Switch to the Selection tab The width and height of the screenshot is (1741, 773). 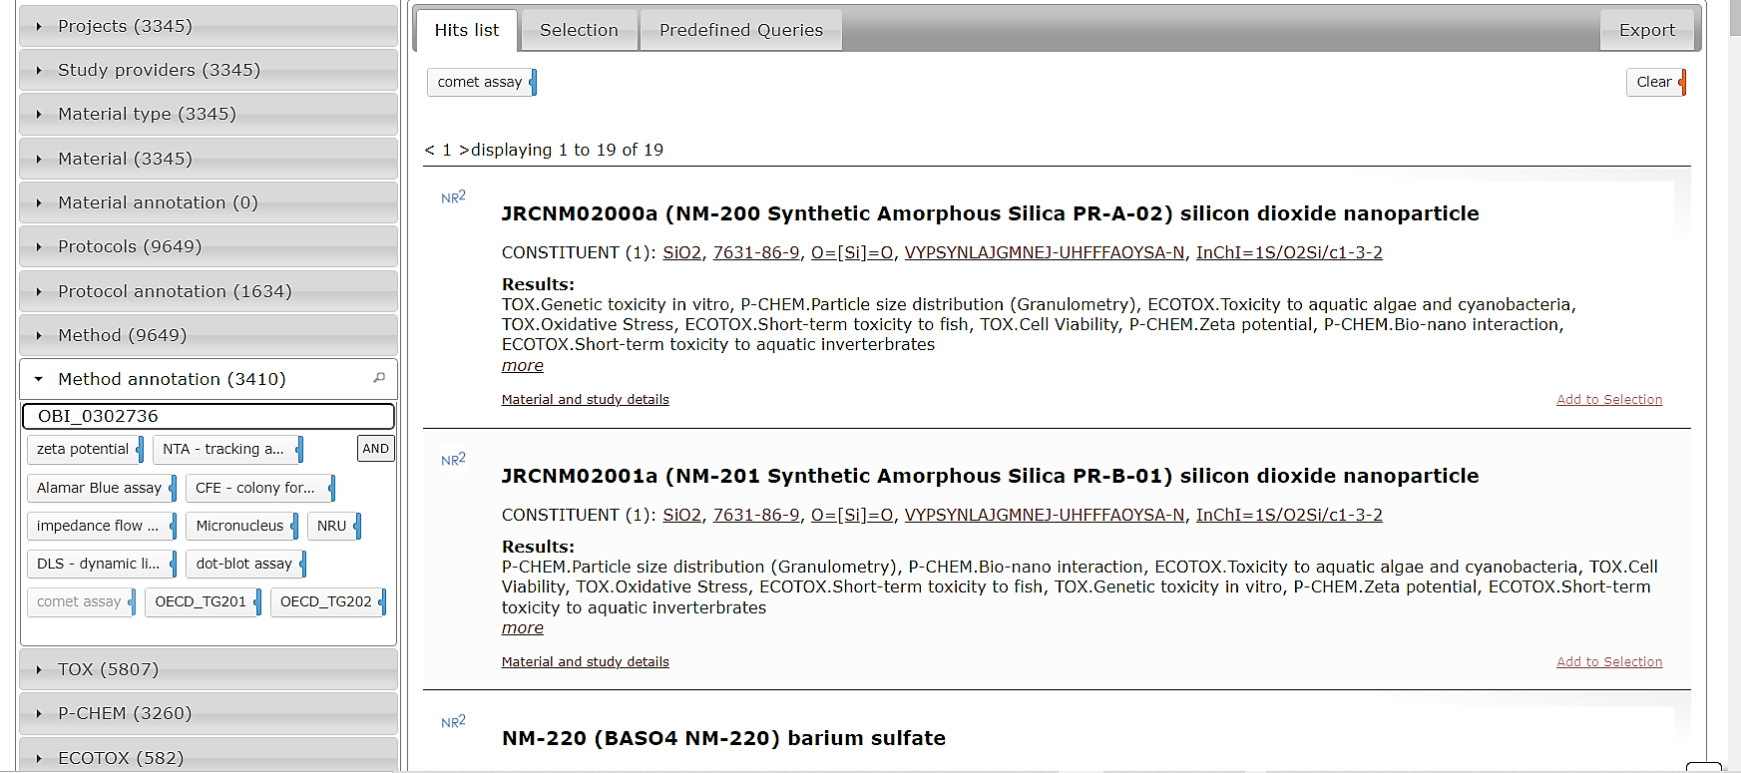coord(579,30)
